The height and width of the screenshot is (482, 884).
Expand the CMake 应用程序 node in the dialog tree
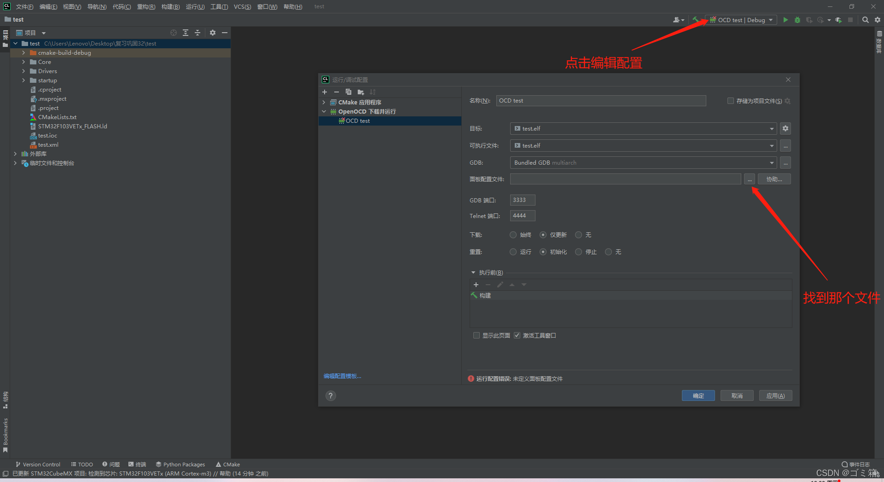point(324,102)
